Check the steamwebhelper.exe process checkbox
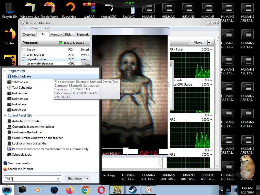 coord(24,63)
